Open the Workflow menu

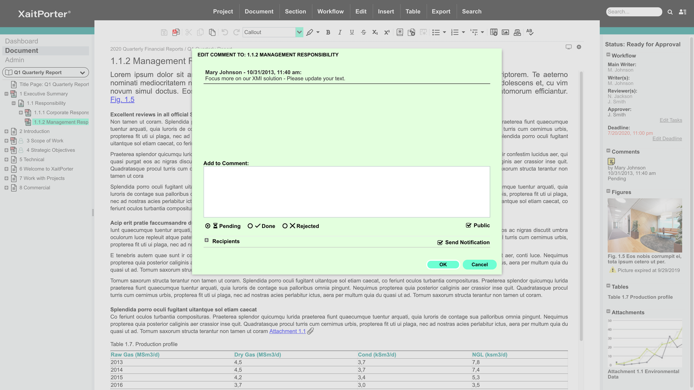[330, 12]
